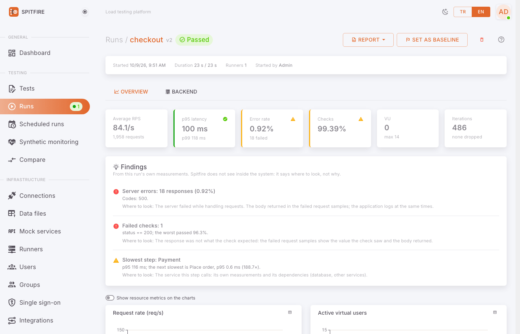Go back to Runs breadcrumb
This screenshot has width=520, height=334.
point(114,40)
